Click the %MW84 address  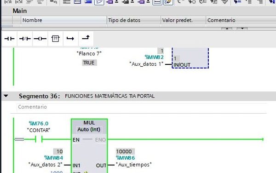(53, 158)
